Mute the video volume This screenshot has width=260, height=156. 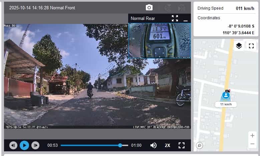(x=154, y=145)
